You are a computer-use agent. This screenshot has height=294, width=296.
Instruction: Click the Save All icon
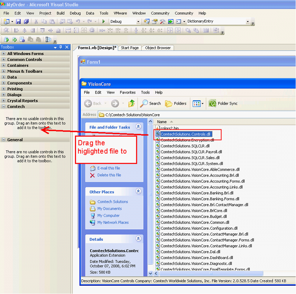click(26, 21)
